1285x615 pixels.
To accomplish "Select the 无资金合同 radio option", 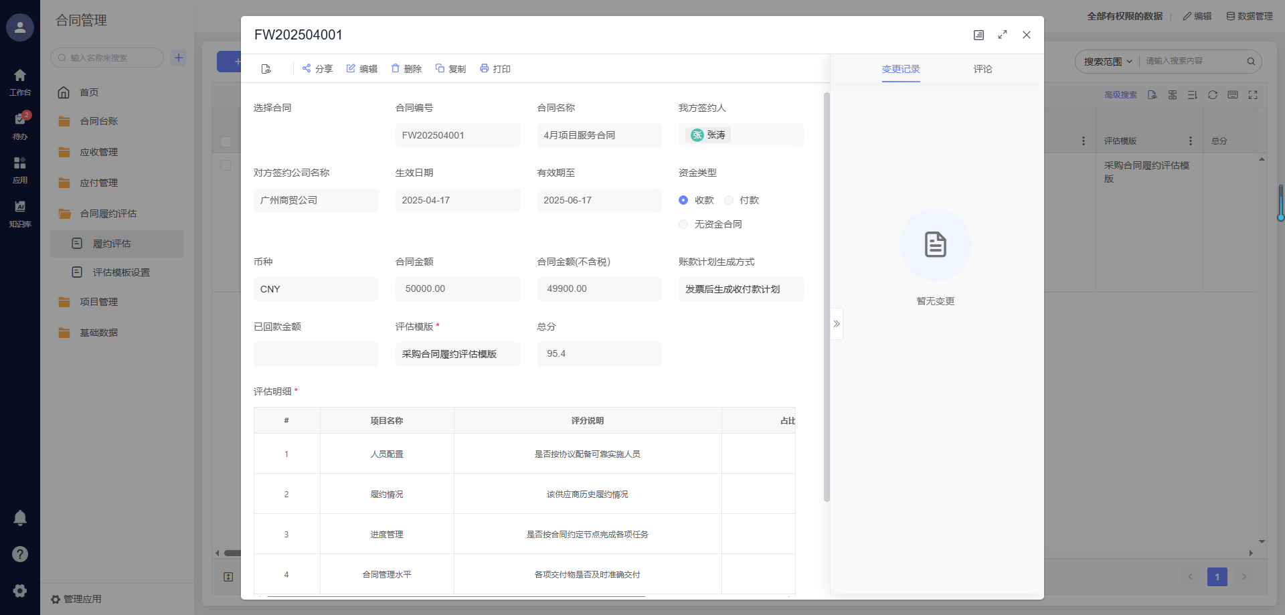I will (683, 224).
